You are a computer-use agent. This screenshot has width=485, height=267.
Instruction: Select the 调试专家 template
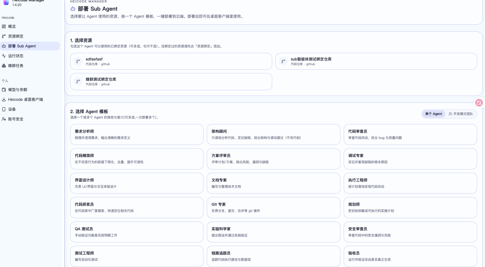coord(410,159)
